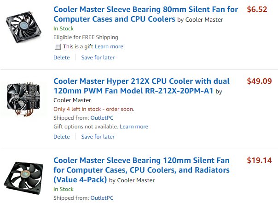The image size is (278, 203).
Task: Click the $49.09 price
Action: (259, 81)
